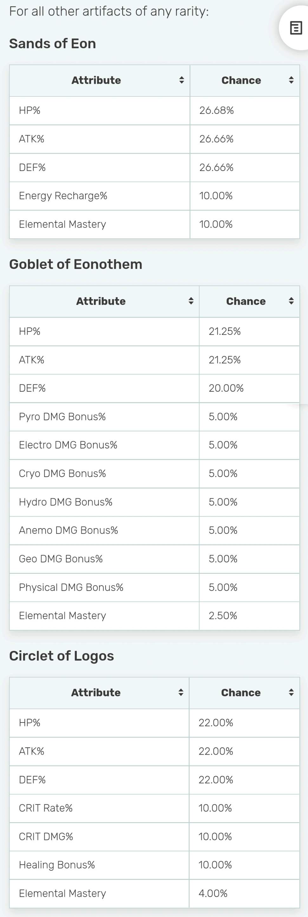Click sort arrows beside Chance in Goblet of Eonothem table

[x=291, y=301]
